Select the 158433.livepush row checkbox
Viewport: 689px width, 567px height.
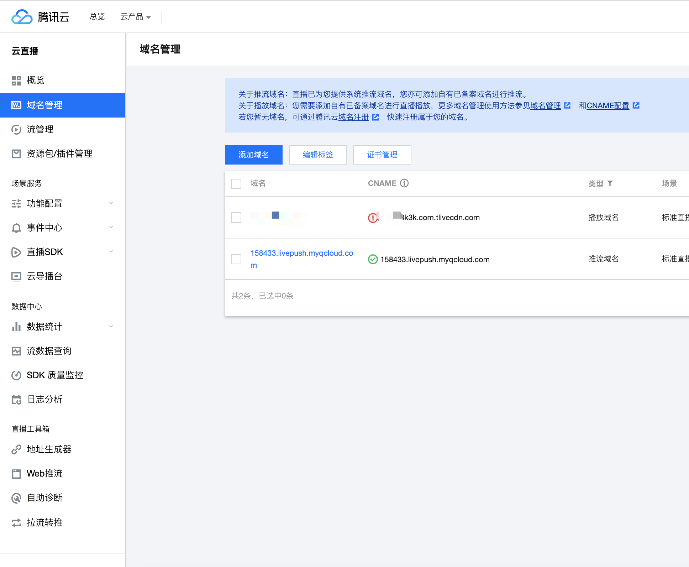pyautogui.click(x=236, y=259)
